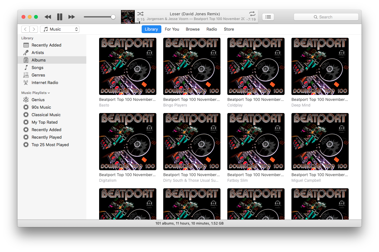Select Internet Radio label in sidebar

tap(45, 82)
